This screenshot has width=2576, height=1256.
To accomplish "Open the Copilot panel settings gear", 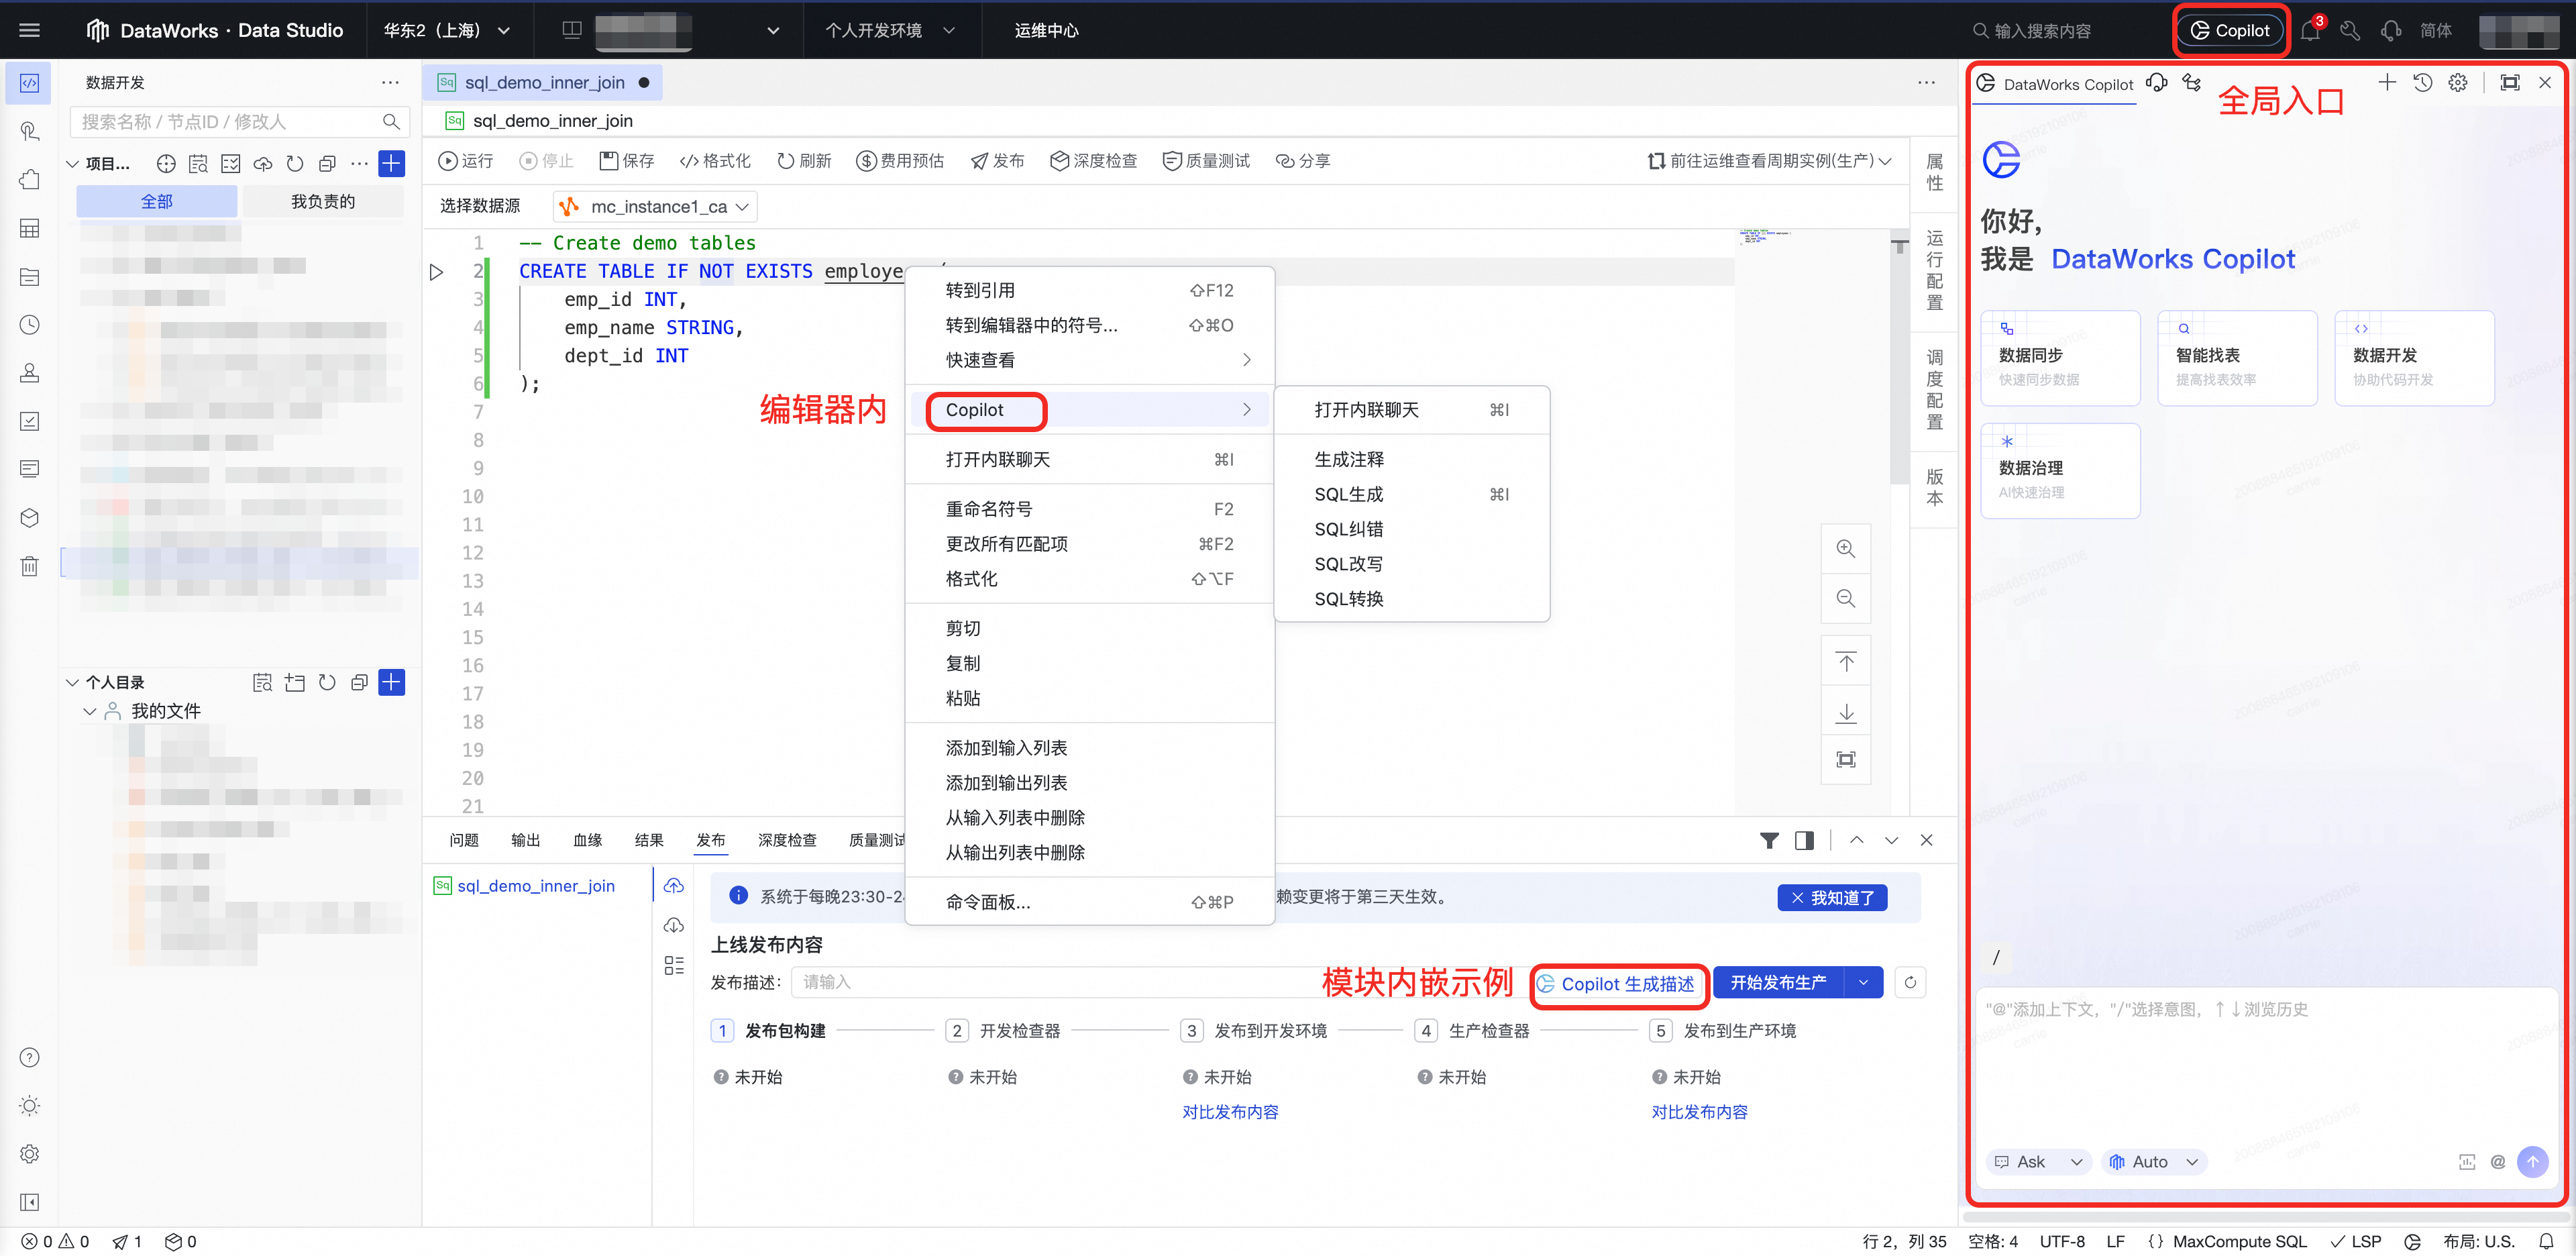I will 2458,83.
